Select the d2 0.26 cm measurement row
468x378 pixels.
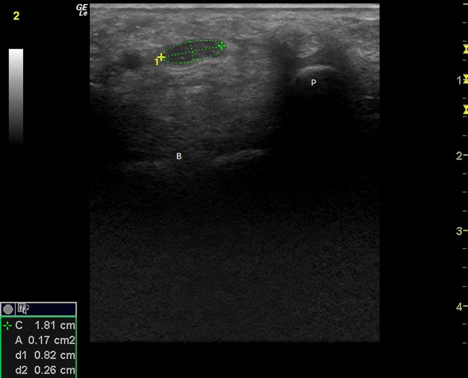click(x=45, y=370)
